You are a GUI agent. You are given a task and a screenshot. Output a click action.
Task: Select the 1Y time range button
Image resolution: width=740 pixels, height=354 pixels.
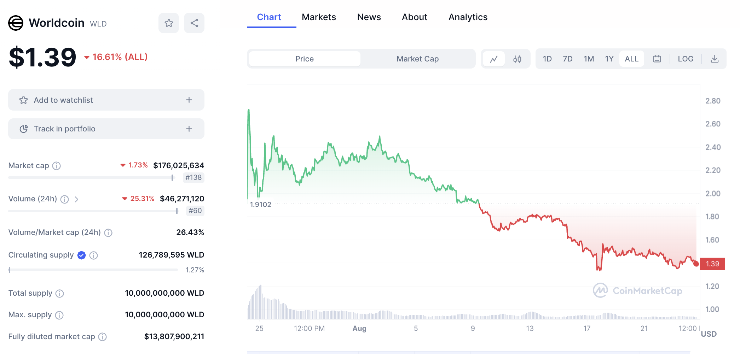pyautogui.click(x=609, y=59)
